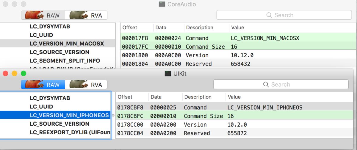Viewport: 357px width, 150px height.
Task: Click Data column header in UIKit table
Action: [165, 97]
